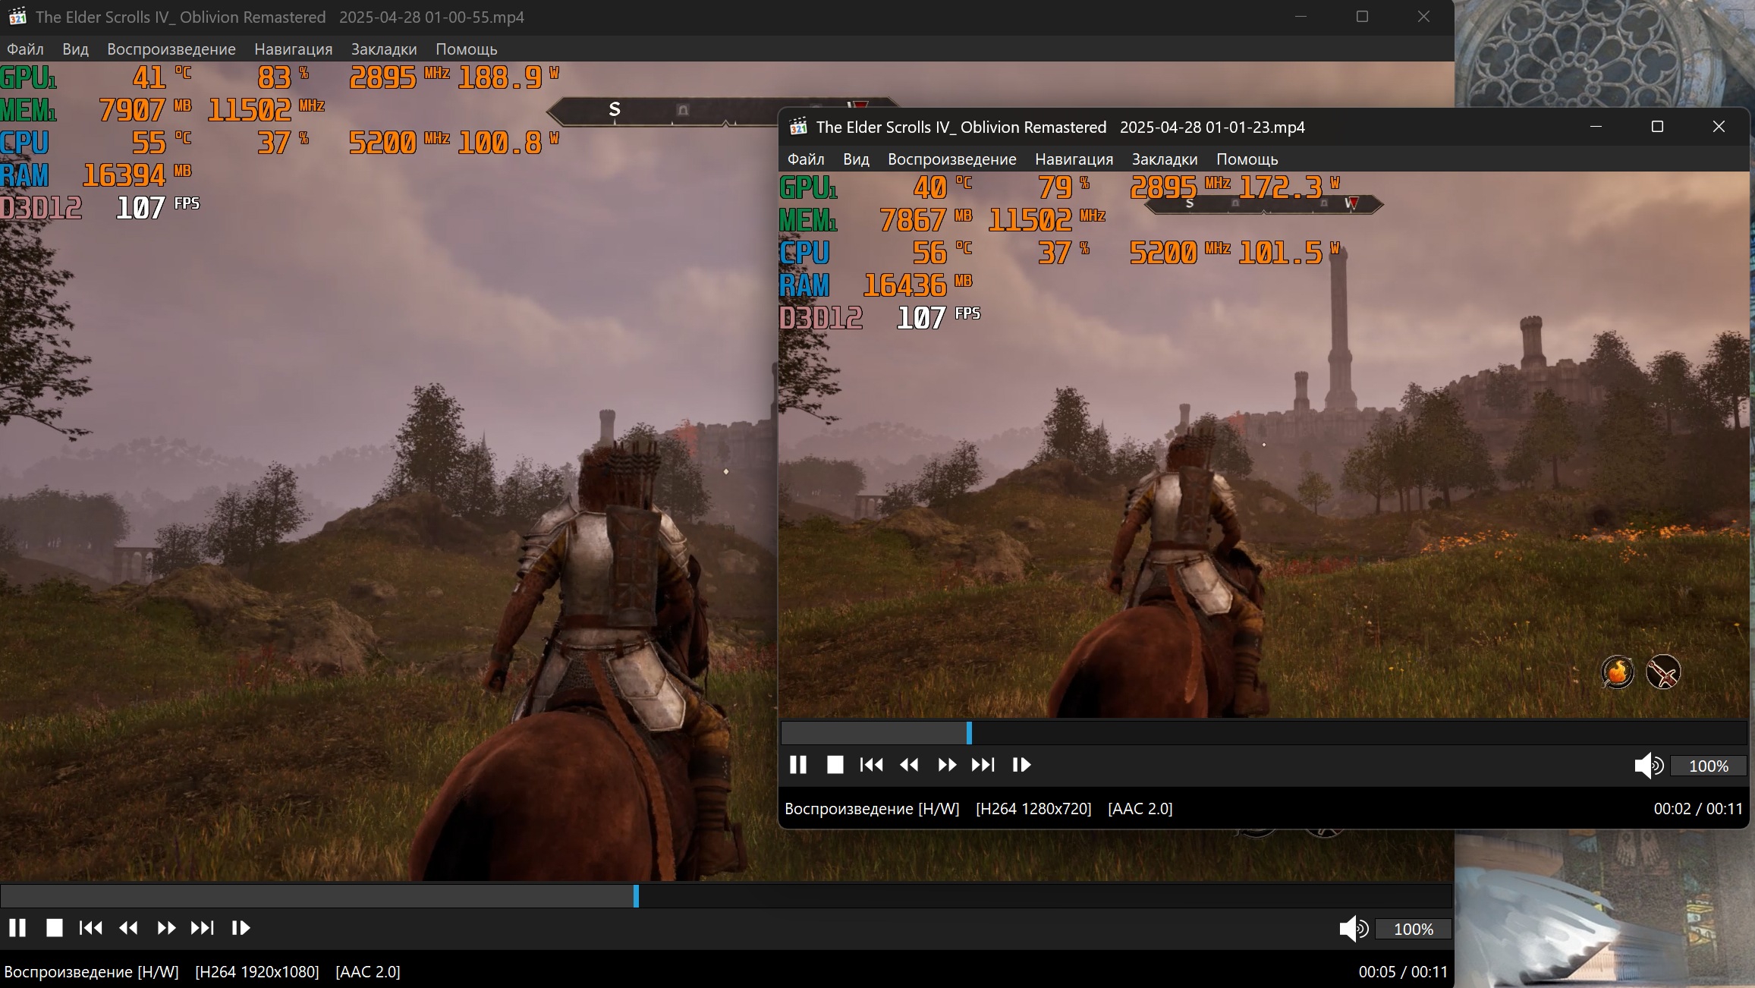
Task: Click fast-forward icon in back window
Action: click(166, 928)
